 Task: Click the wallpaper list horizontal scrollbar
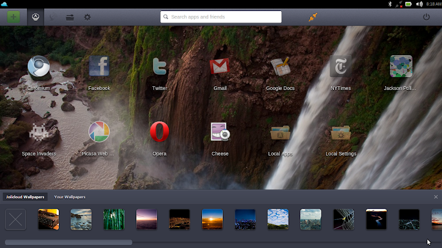point(68,242)
